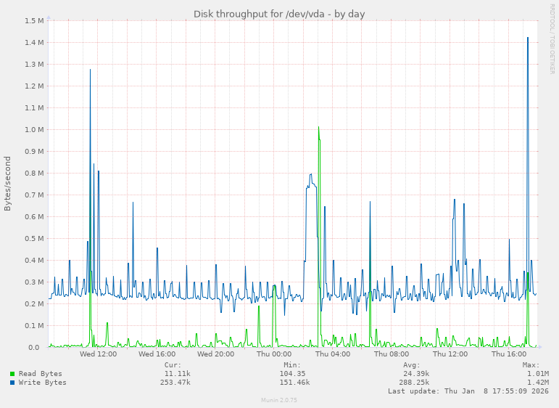This screenshot has height=408, width=559.
Task: Click the '1.4 M' y-axis tick label
Action: click(x=34, y=43)
